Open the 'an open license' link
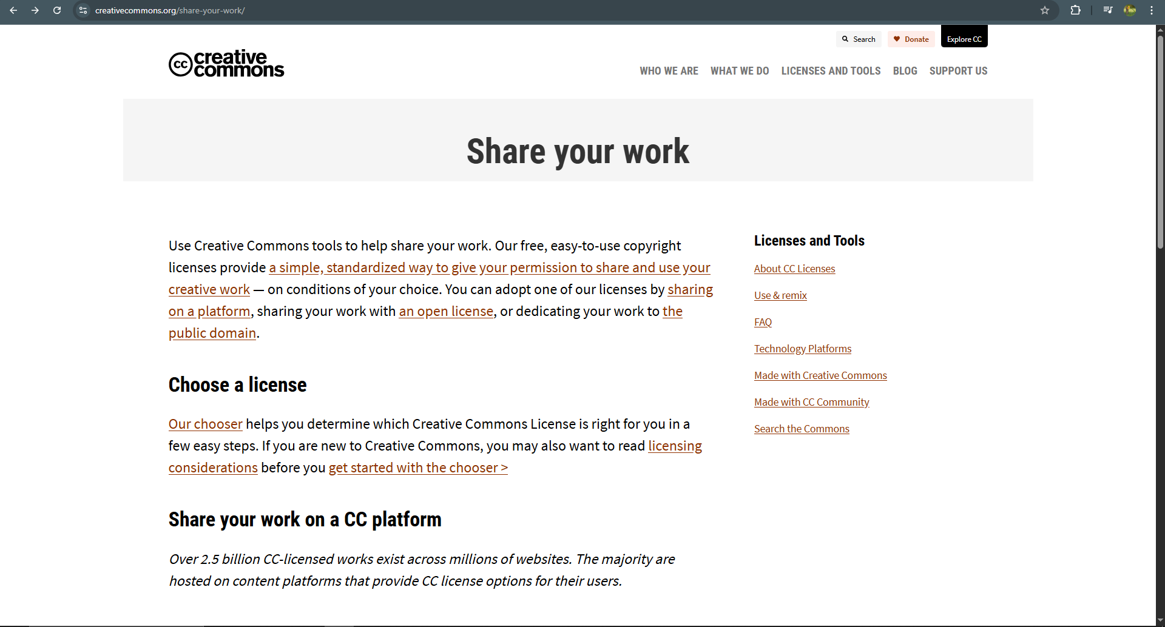The height and width of the screenshot is (627, 1165). tap(446, 311)
